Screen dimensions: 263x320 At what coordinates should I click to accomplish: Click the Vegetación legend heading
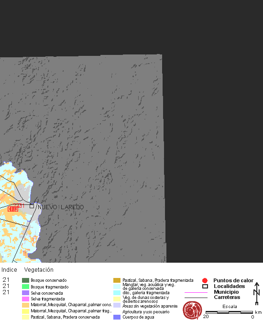(39, 270)
